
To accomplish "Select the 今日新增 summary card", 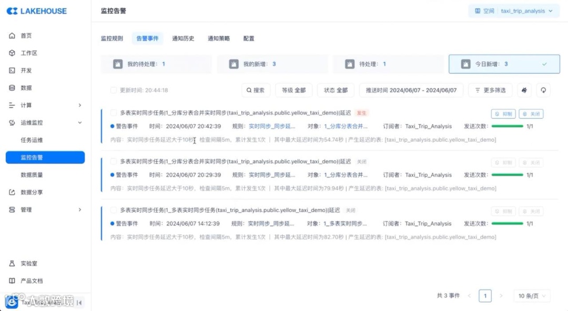I will click(x=504, y=64).
